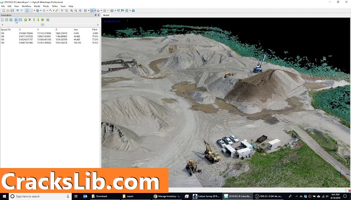Viewport: 351px width, 200px height.
Task: Open the Tools menu
Action: tap(63, 6)
